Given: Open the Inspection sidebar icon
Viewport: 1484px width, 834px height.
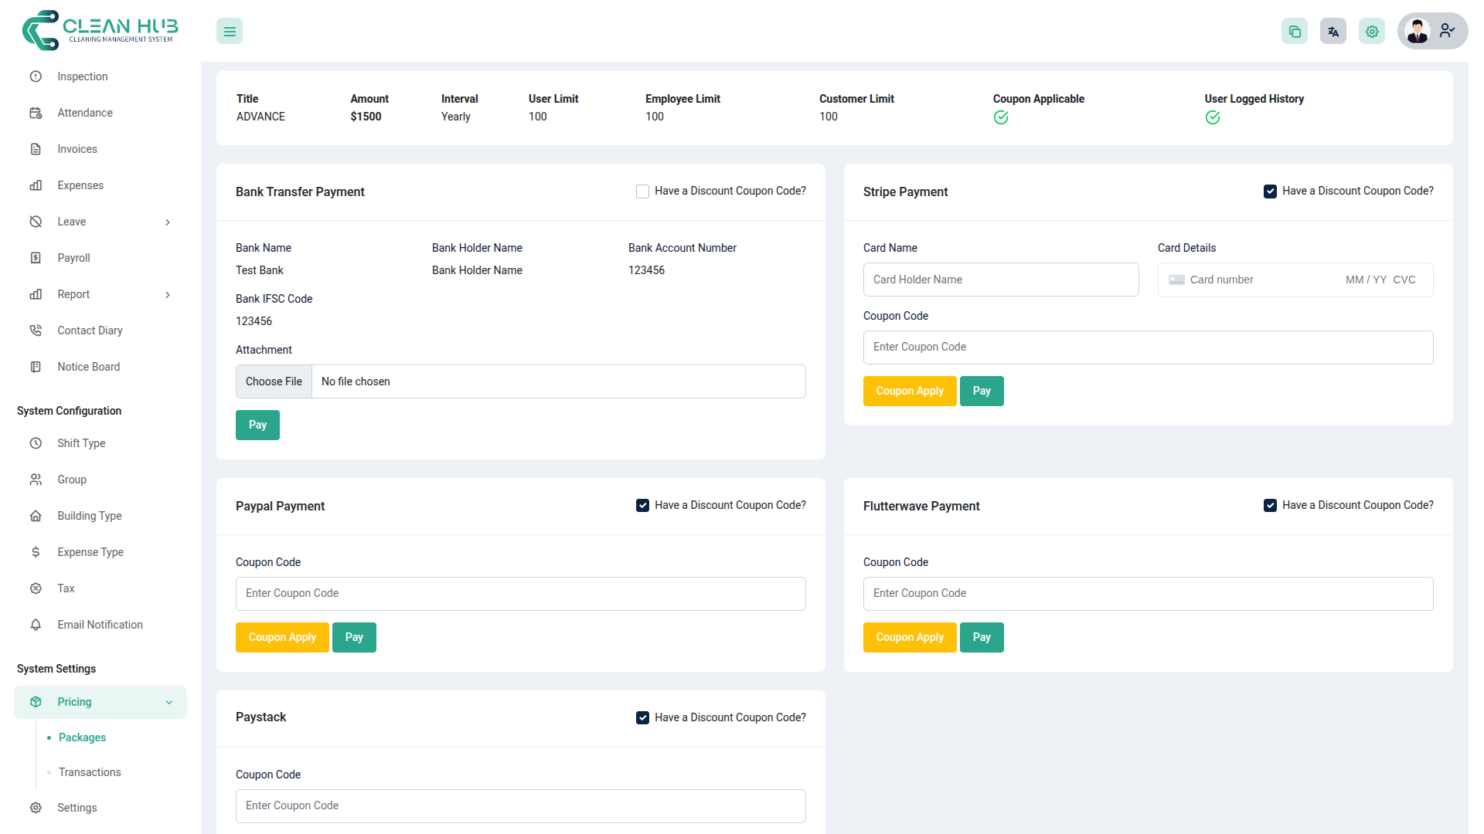Looking at the screenshot, I should pos(36,76).
